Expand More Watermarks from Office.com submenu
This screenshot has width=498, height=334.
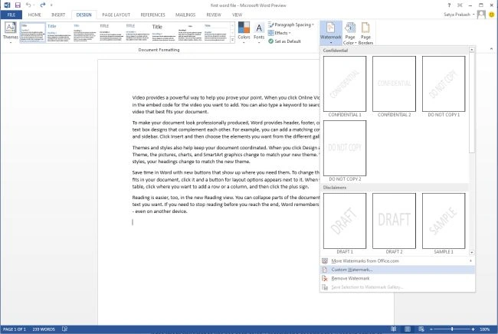click(470, 261)
